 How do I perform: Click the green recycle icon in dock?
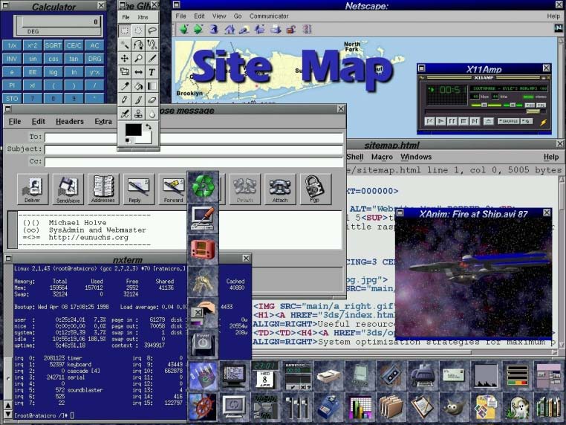[203, 186]
